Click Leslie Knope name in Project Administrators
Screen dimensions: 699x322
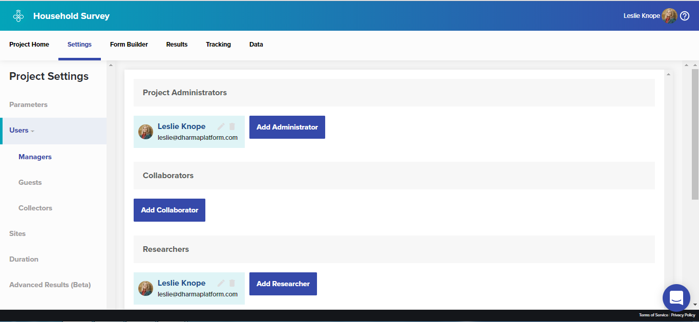[x=181, y=126]
